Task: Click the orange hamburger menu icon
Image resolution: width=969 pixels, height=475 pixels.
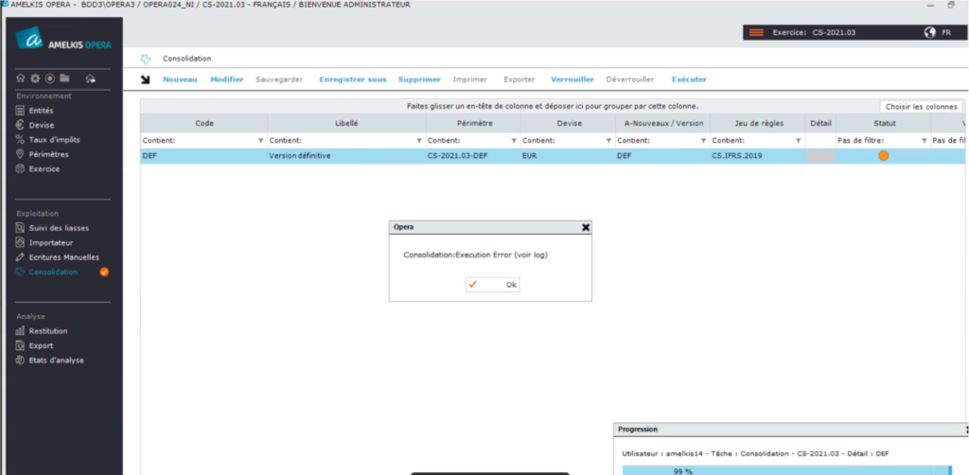Action: point(756,33)
